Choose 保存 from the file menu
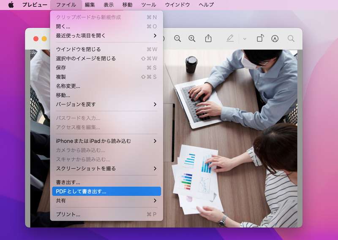This screenshot has height=240, width=338. click(x=106, y=67)
